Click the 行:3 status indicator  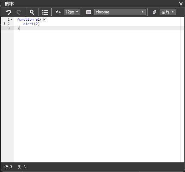point(8,167)
